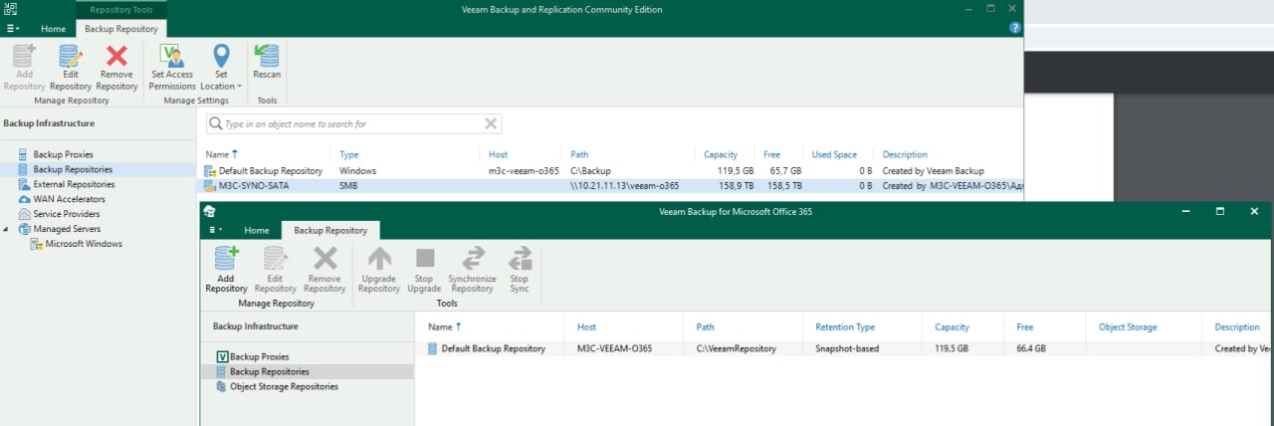Select WAN Accelerators tree node
1274x426 pixels.
pyautogui.click(x=69, y=199)
